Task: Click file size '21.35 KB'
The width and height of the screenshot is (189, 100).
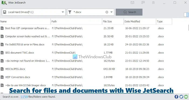Action: point(109,28)
